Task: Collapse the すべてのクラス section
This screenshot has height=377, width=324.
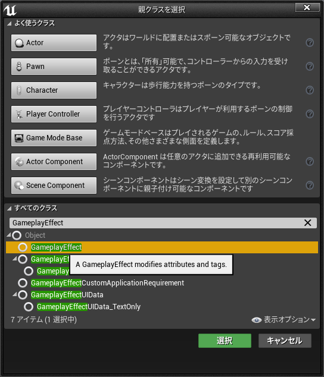Action: [x=9, y=209]
